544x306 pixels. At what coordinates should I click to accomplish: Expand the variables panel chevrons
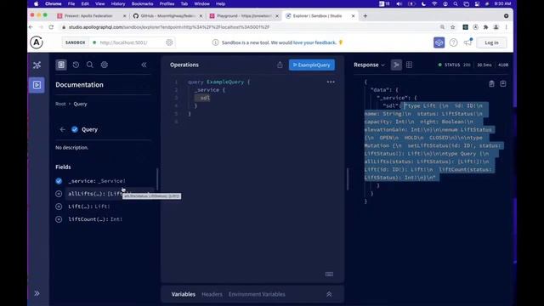coord(329,294)
